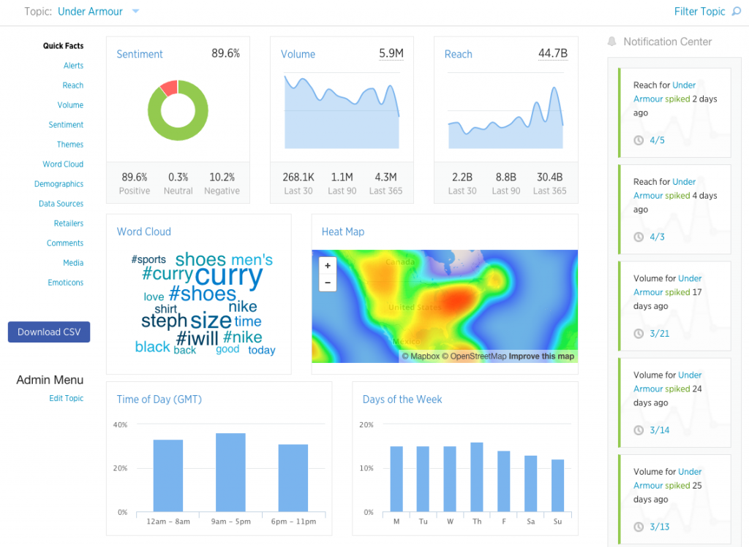Open the Under Armour topic dropdown arrow
The height and width of the screenshot is (547, 749).
(x=135, y=12)
